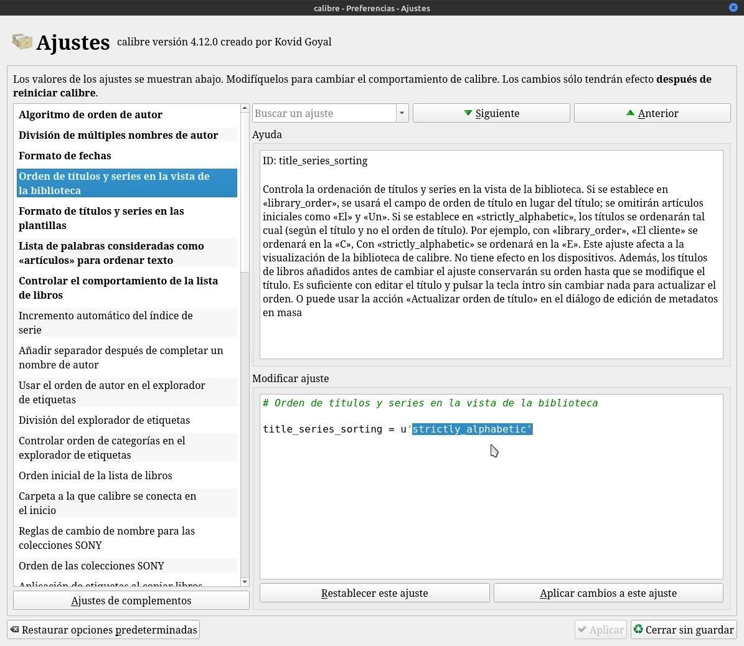Close the preferences window with the X button
The width and height of the screenshot is (744, 646).
733,7
